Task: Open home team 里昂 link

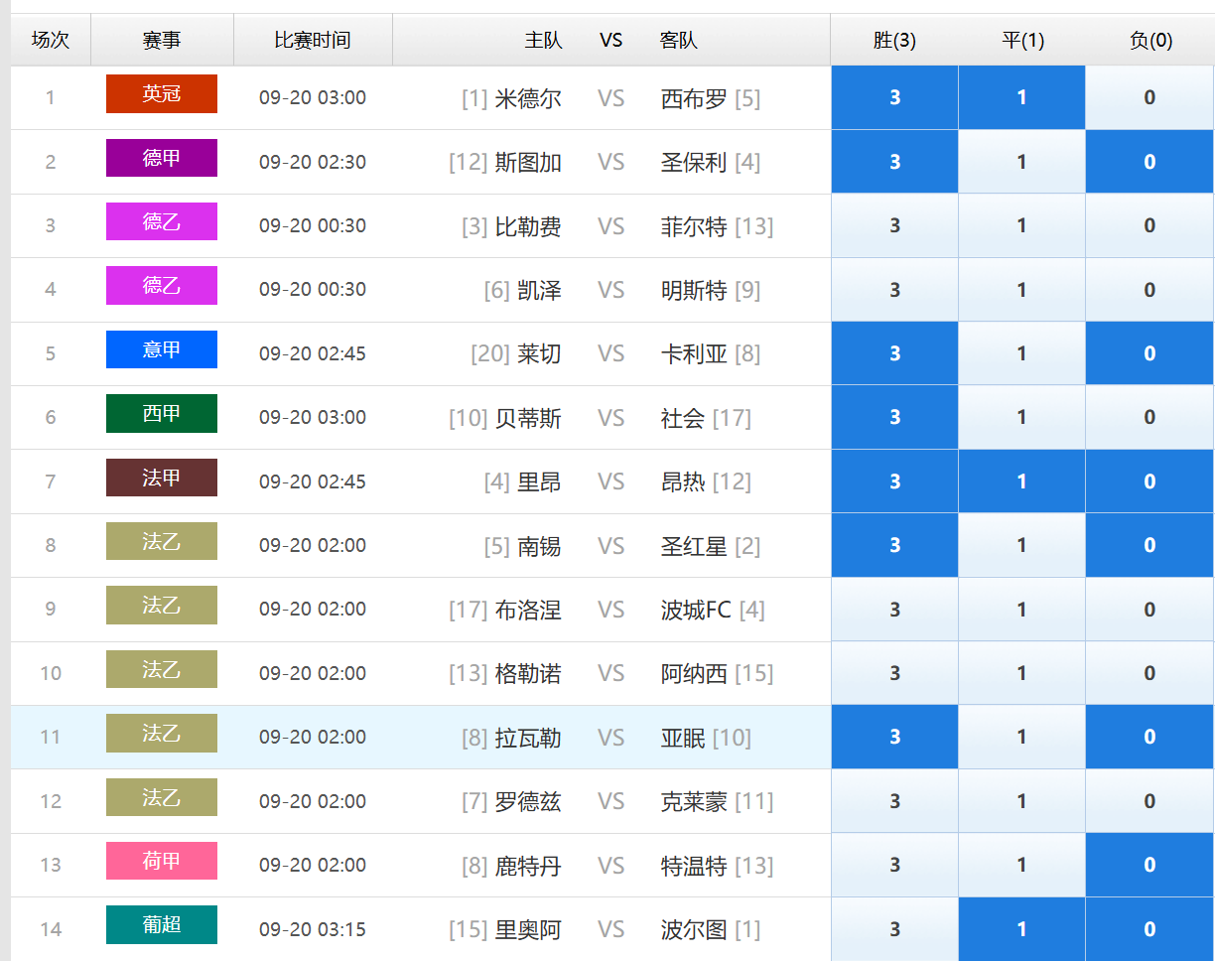Action: pyautogui.click(x=539, y=481)
